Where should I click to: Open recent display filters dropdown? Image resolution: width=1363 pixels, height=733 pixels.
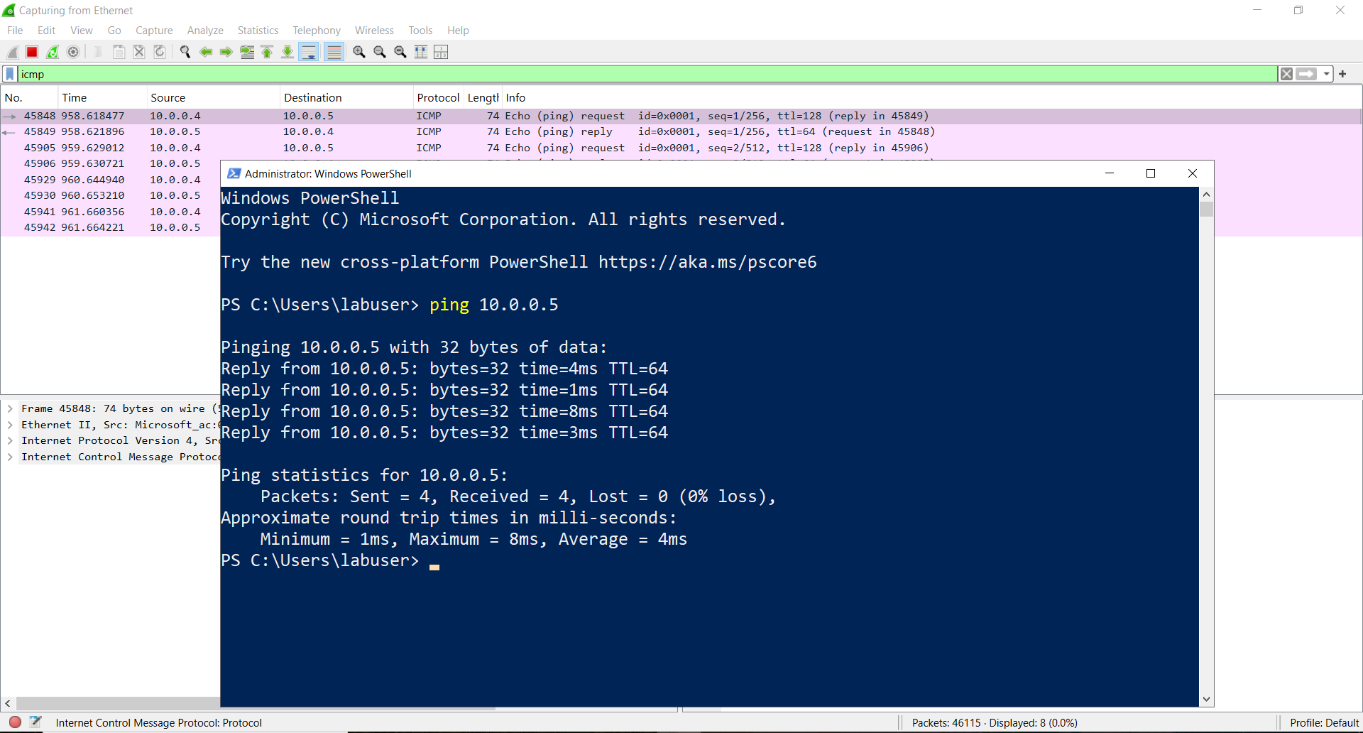(x=1326, y=74)
